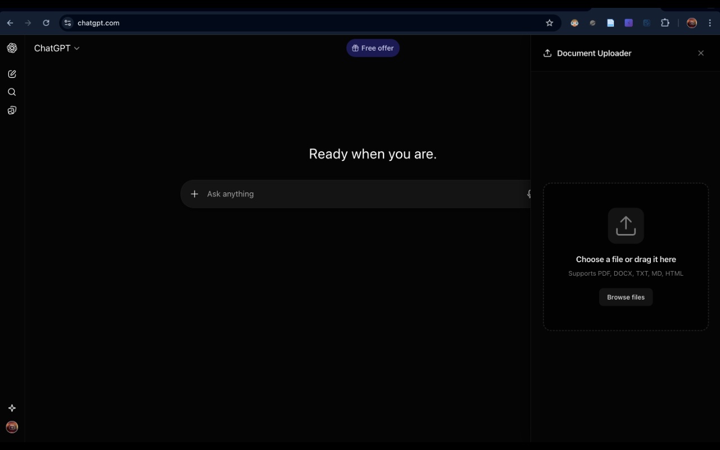This screenshot has width=720, height=450.
Task: Claim the Free offer
Action: (373, 48)
